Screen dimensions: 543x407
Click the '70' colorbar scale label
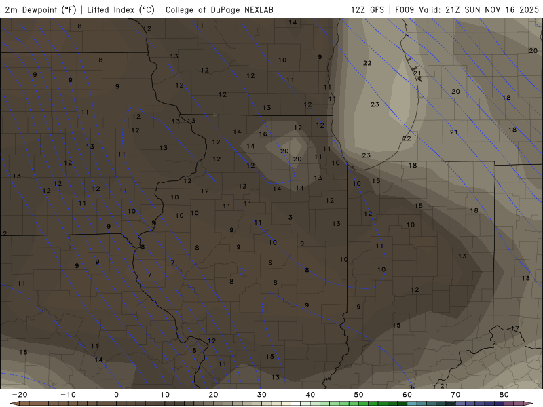pos(455,395)
